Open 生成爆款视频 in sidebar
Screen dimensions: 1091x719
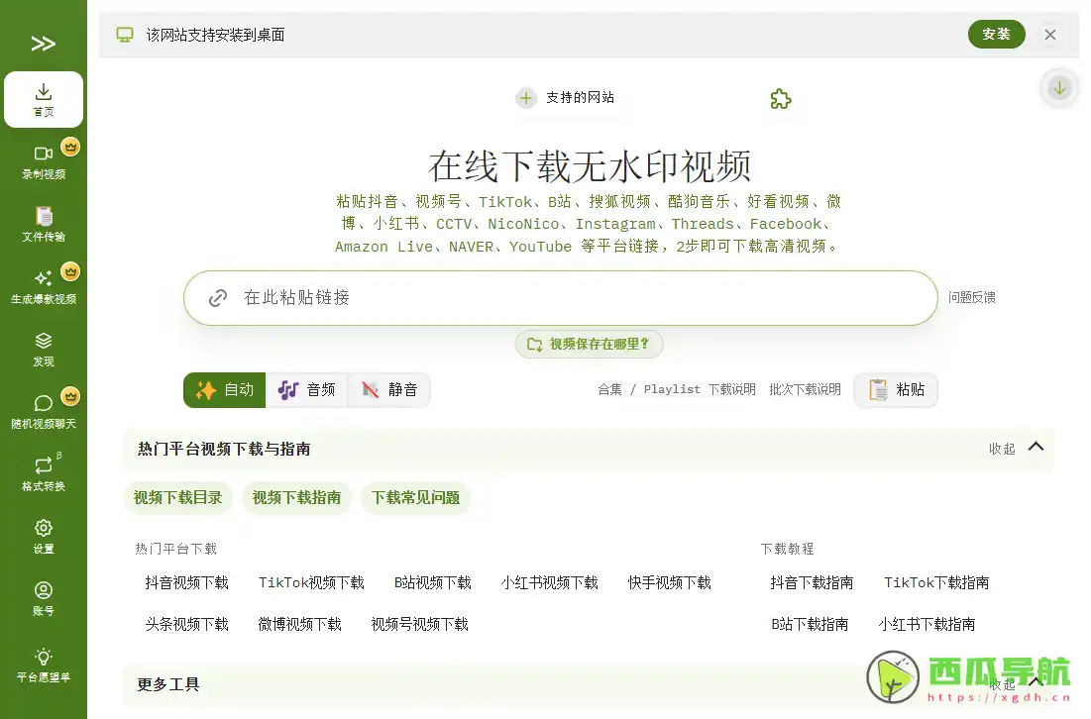tap(44, 287)
